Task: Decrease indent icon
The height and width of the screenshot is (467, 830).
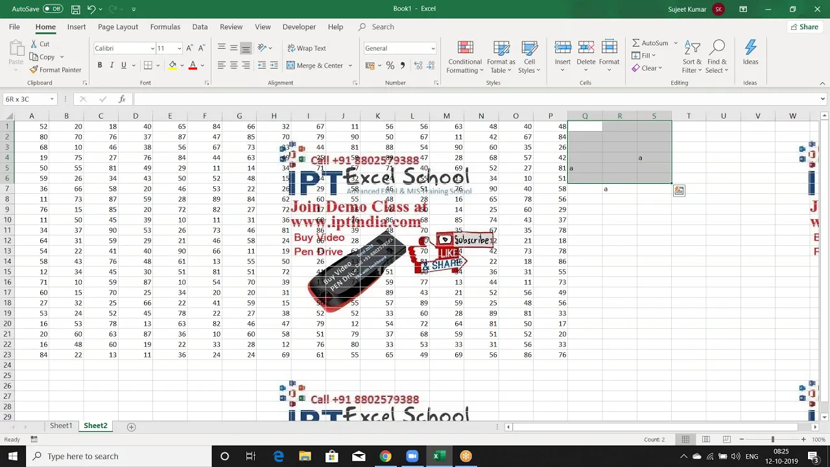Action: pos(262,66)
